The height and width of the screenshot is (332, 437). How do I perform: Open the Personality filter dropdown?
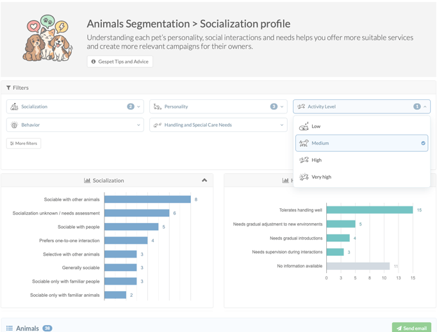click(x=218, y=106)
